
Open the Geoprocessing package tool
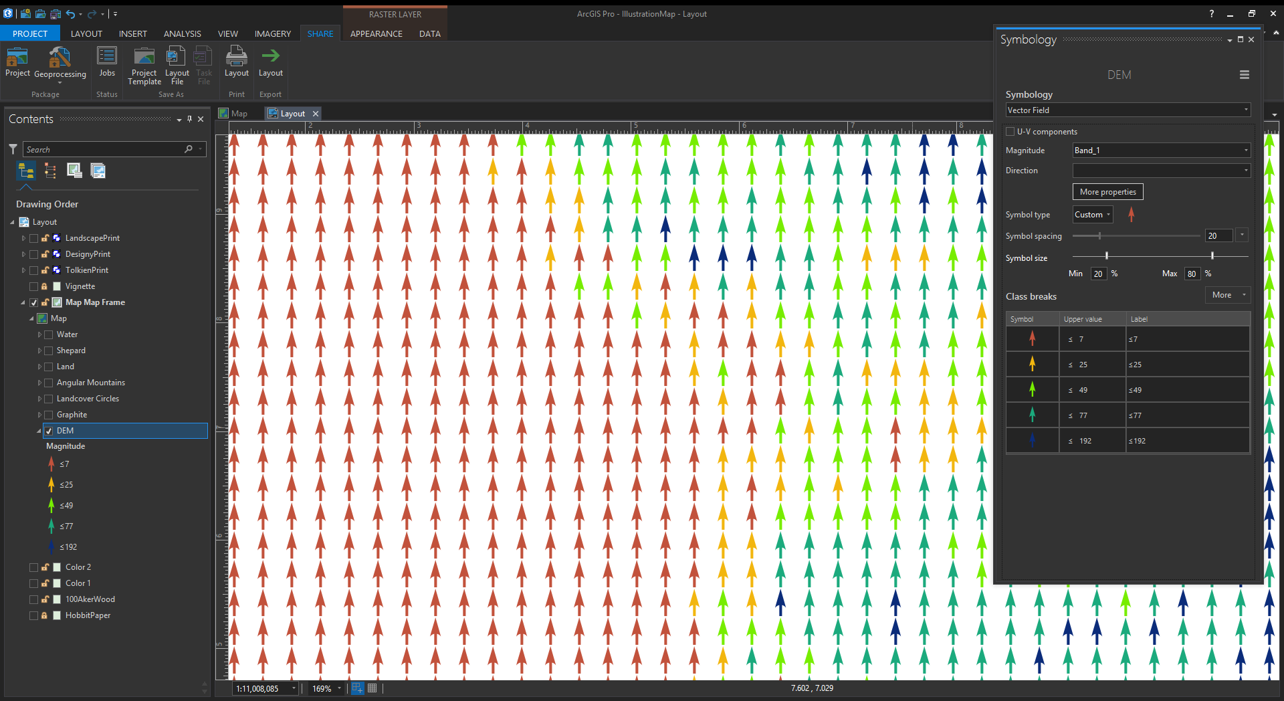click(x=60, y=65)
